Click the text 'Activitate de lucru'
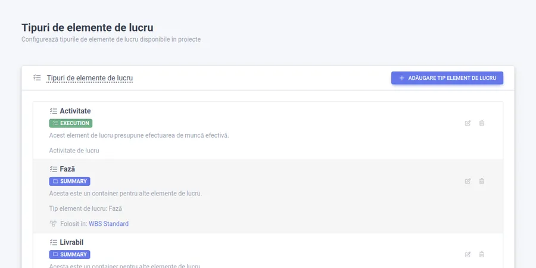Viewport: 536px width, 268px height. tap(74, 151)
